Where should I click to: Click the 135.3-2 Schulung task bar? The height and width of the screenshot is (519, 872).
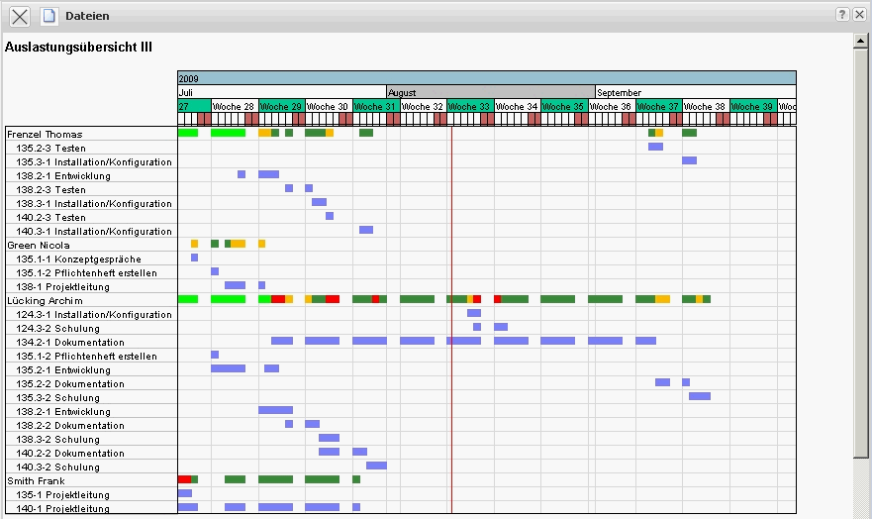[700, 396]
